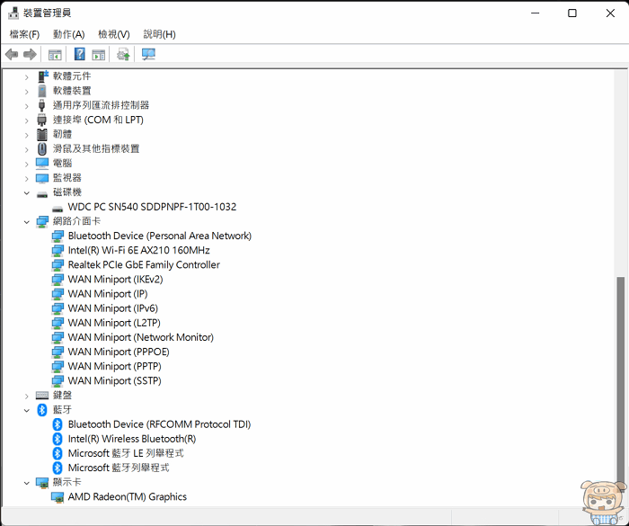This screenshot has width=629, height=526.
Task: Expand the 監視器 category
Action: pos(26,178)
